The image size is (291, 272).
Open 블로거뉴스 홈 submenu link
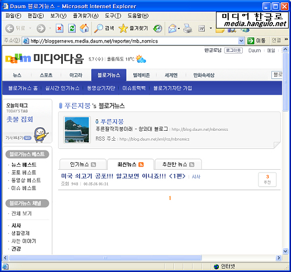tap(23, 88)
